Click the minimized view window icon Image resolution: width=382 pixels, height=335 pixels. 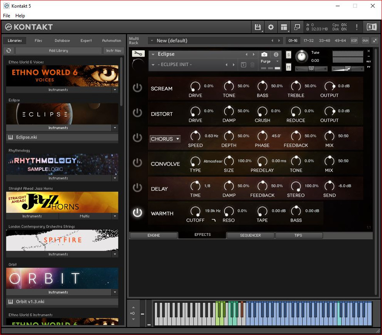(x=297, y=27)
